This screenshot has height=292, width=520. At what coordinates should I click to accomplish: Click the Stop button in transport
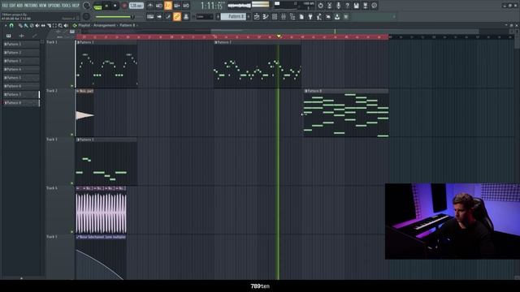[115, 6]
